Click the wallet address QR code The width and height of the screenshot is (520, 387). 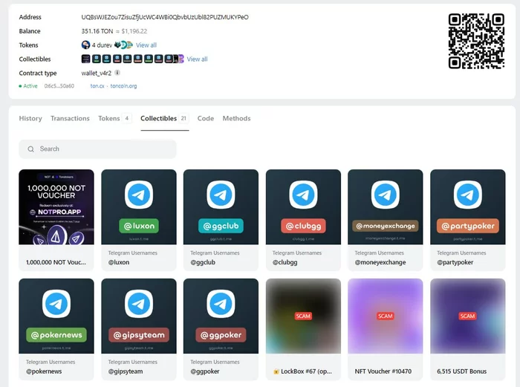point(476,41)
